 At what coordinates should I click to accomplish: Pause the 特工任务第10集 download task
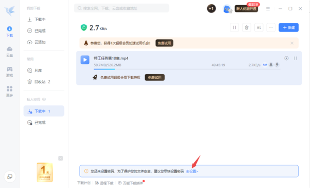coord(295,58)
